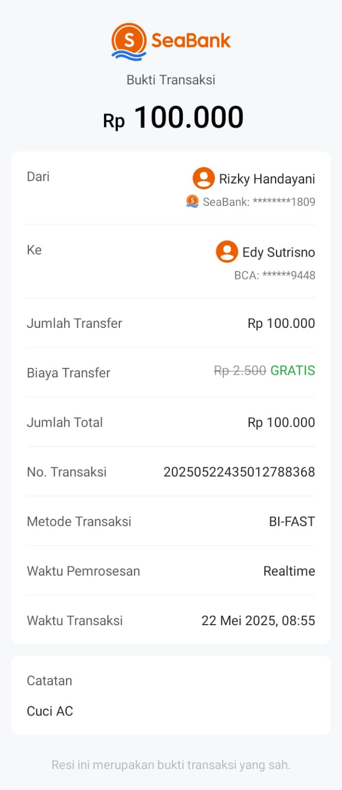Select the transaction time 22 Mei 2025, 08:55
This screenshot has height=790, width=342.
(258, 621)
